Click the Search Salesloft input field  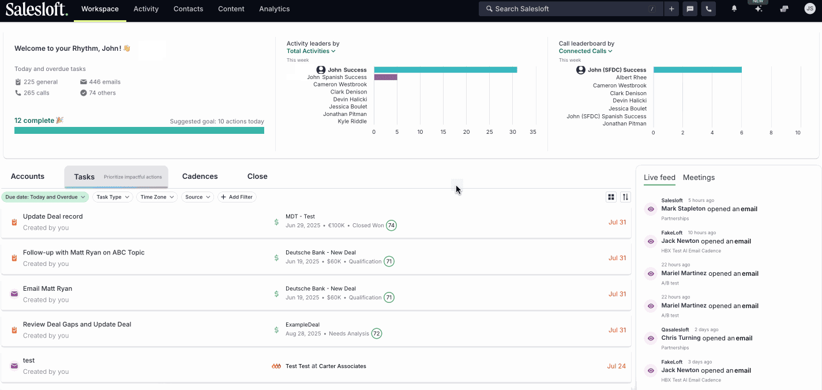pyautogui.click(x=570, y=9)
